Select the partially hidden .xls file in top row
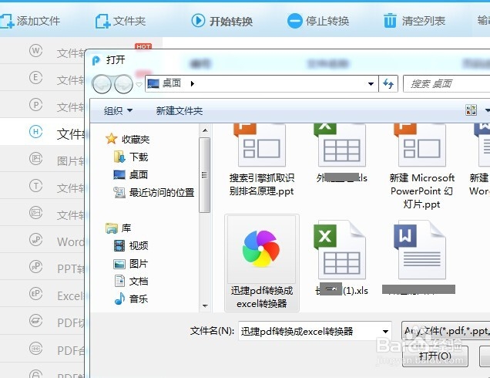The image size is (490, 378). coord(341,154)
